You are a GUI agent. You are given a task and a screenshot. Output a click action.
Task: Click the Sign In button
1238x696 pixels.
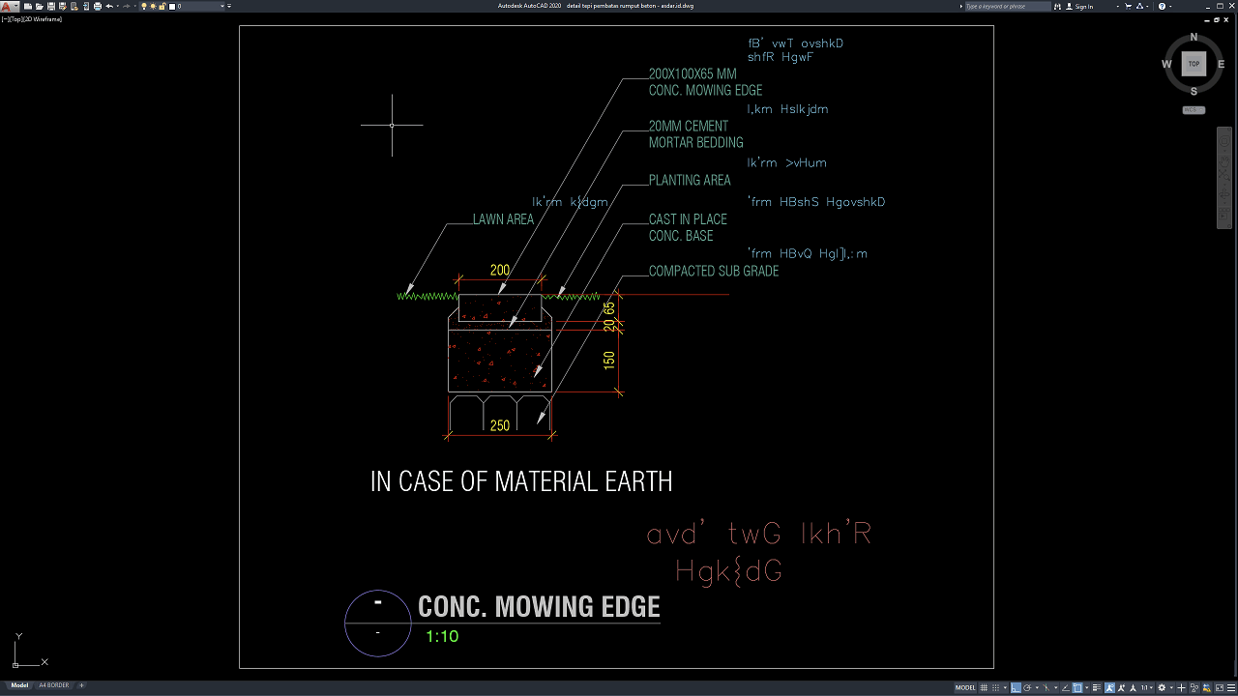point(1079,6)
